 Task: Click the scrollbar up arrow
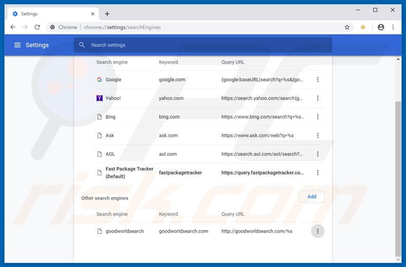point(398,59)
